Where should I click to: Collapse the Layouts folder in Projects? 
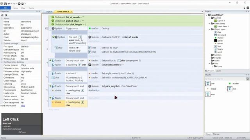tap(209, 18)
